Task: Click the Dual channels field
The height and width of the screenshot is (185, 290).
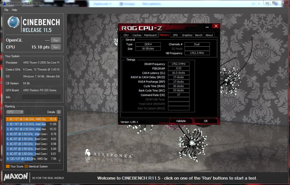Action: pyautogui.click(x=197, y=44)
